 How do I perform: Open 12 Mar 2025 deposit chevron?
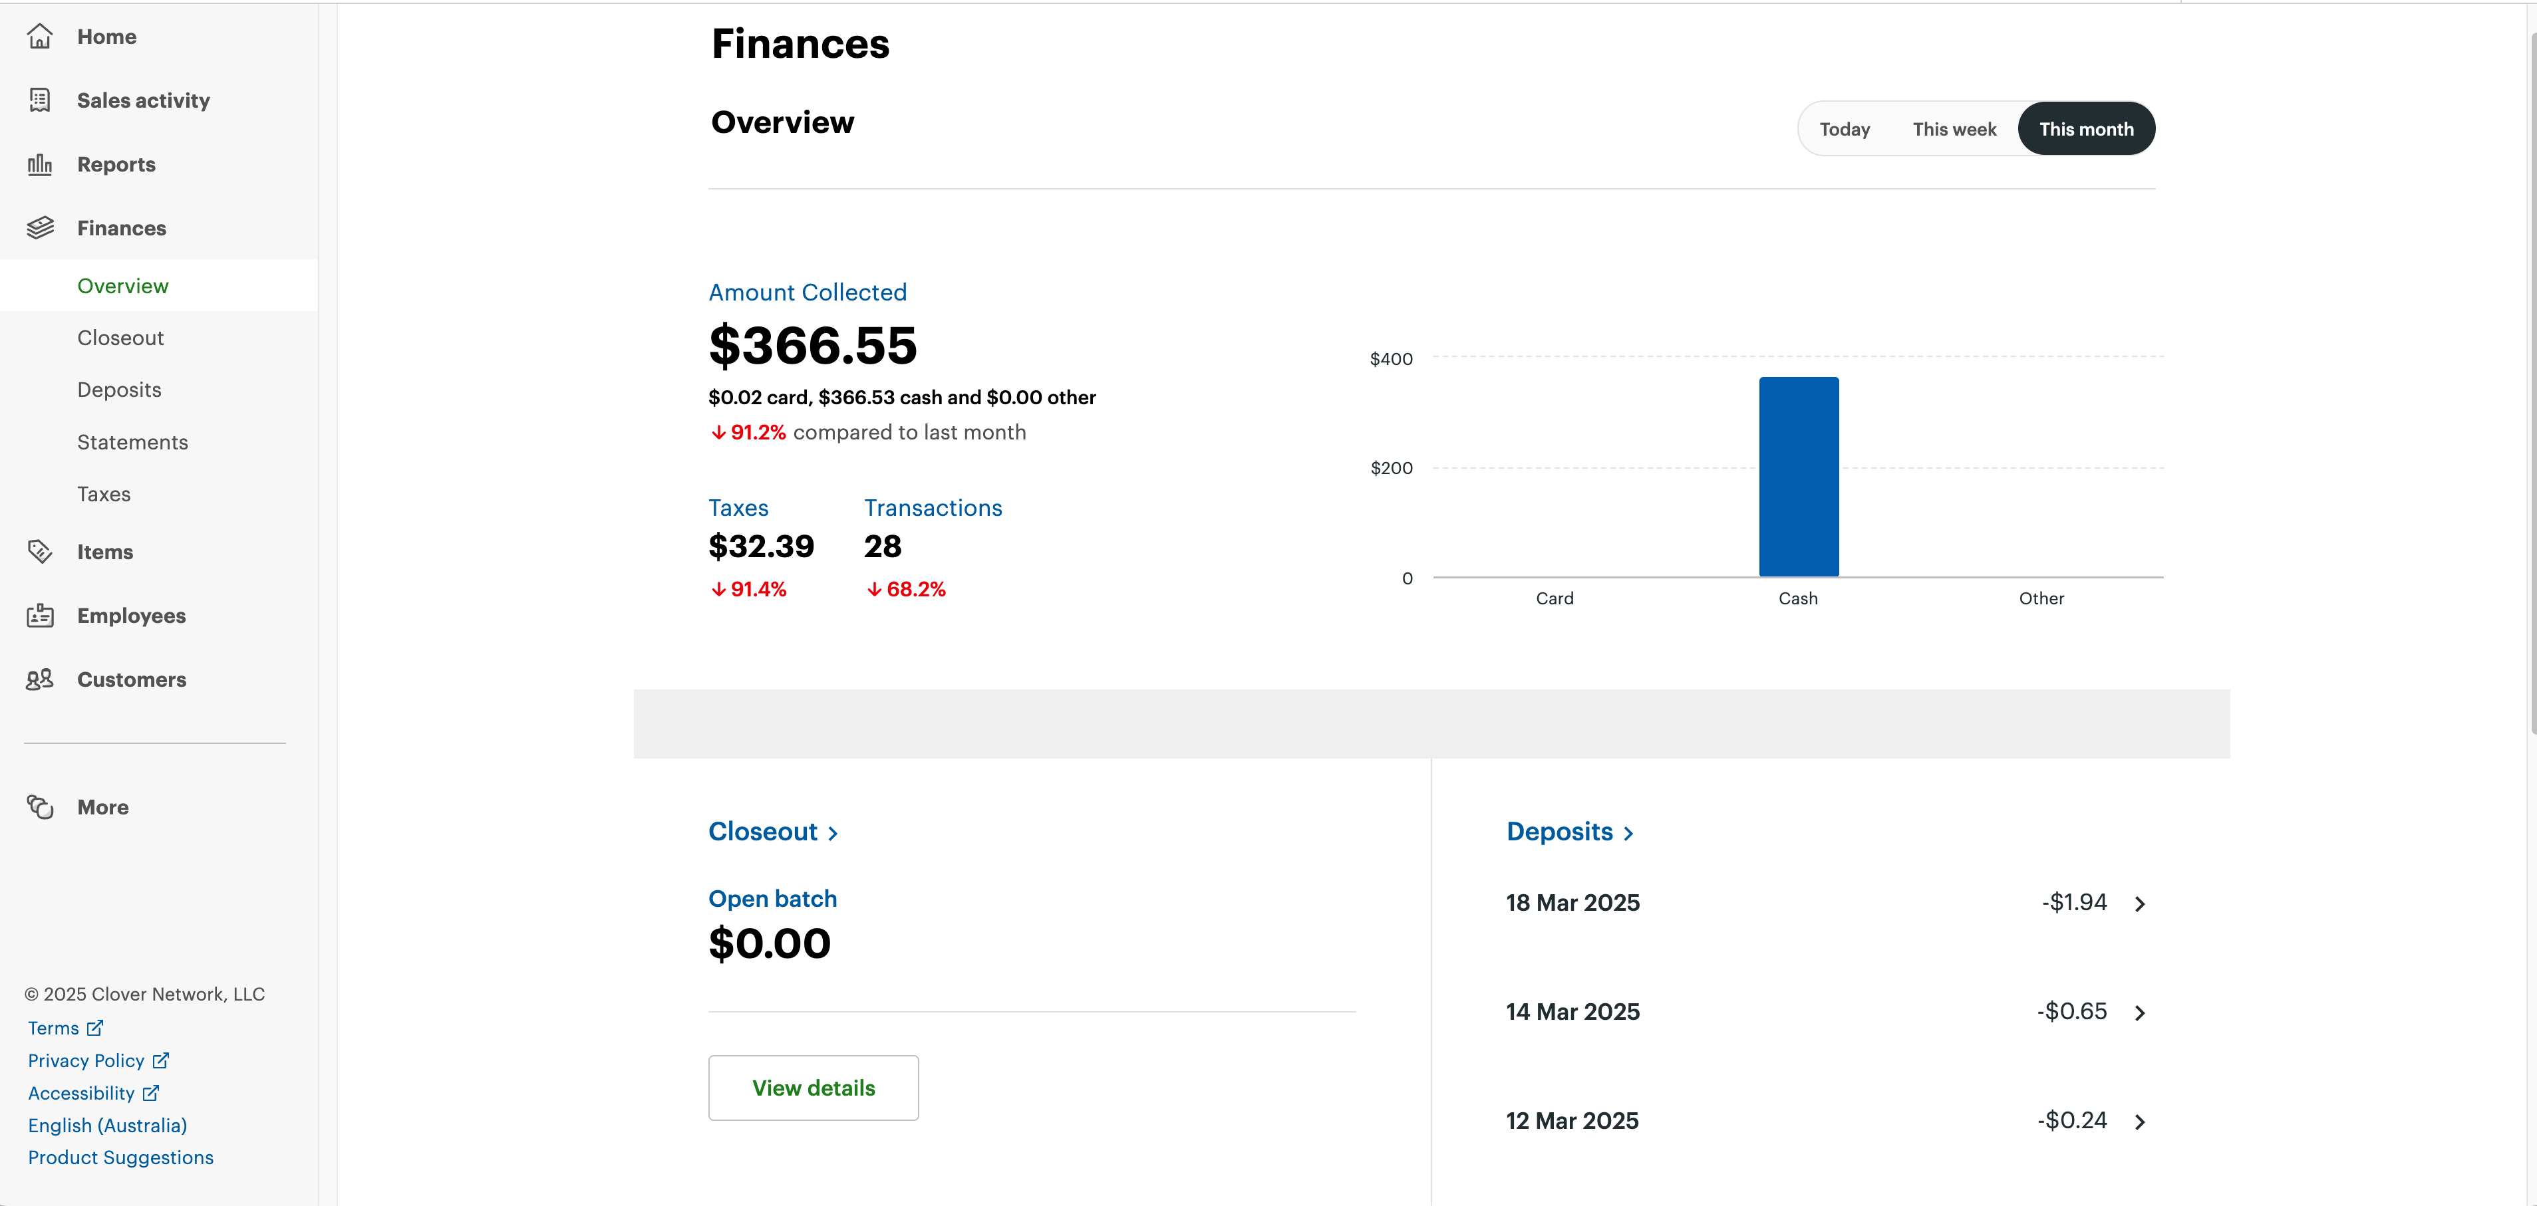click(2139, 1122)
